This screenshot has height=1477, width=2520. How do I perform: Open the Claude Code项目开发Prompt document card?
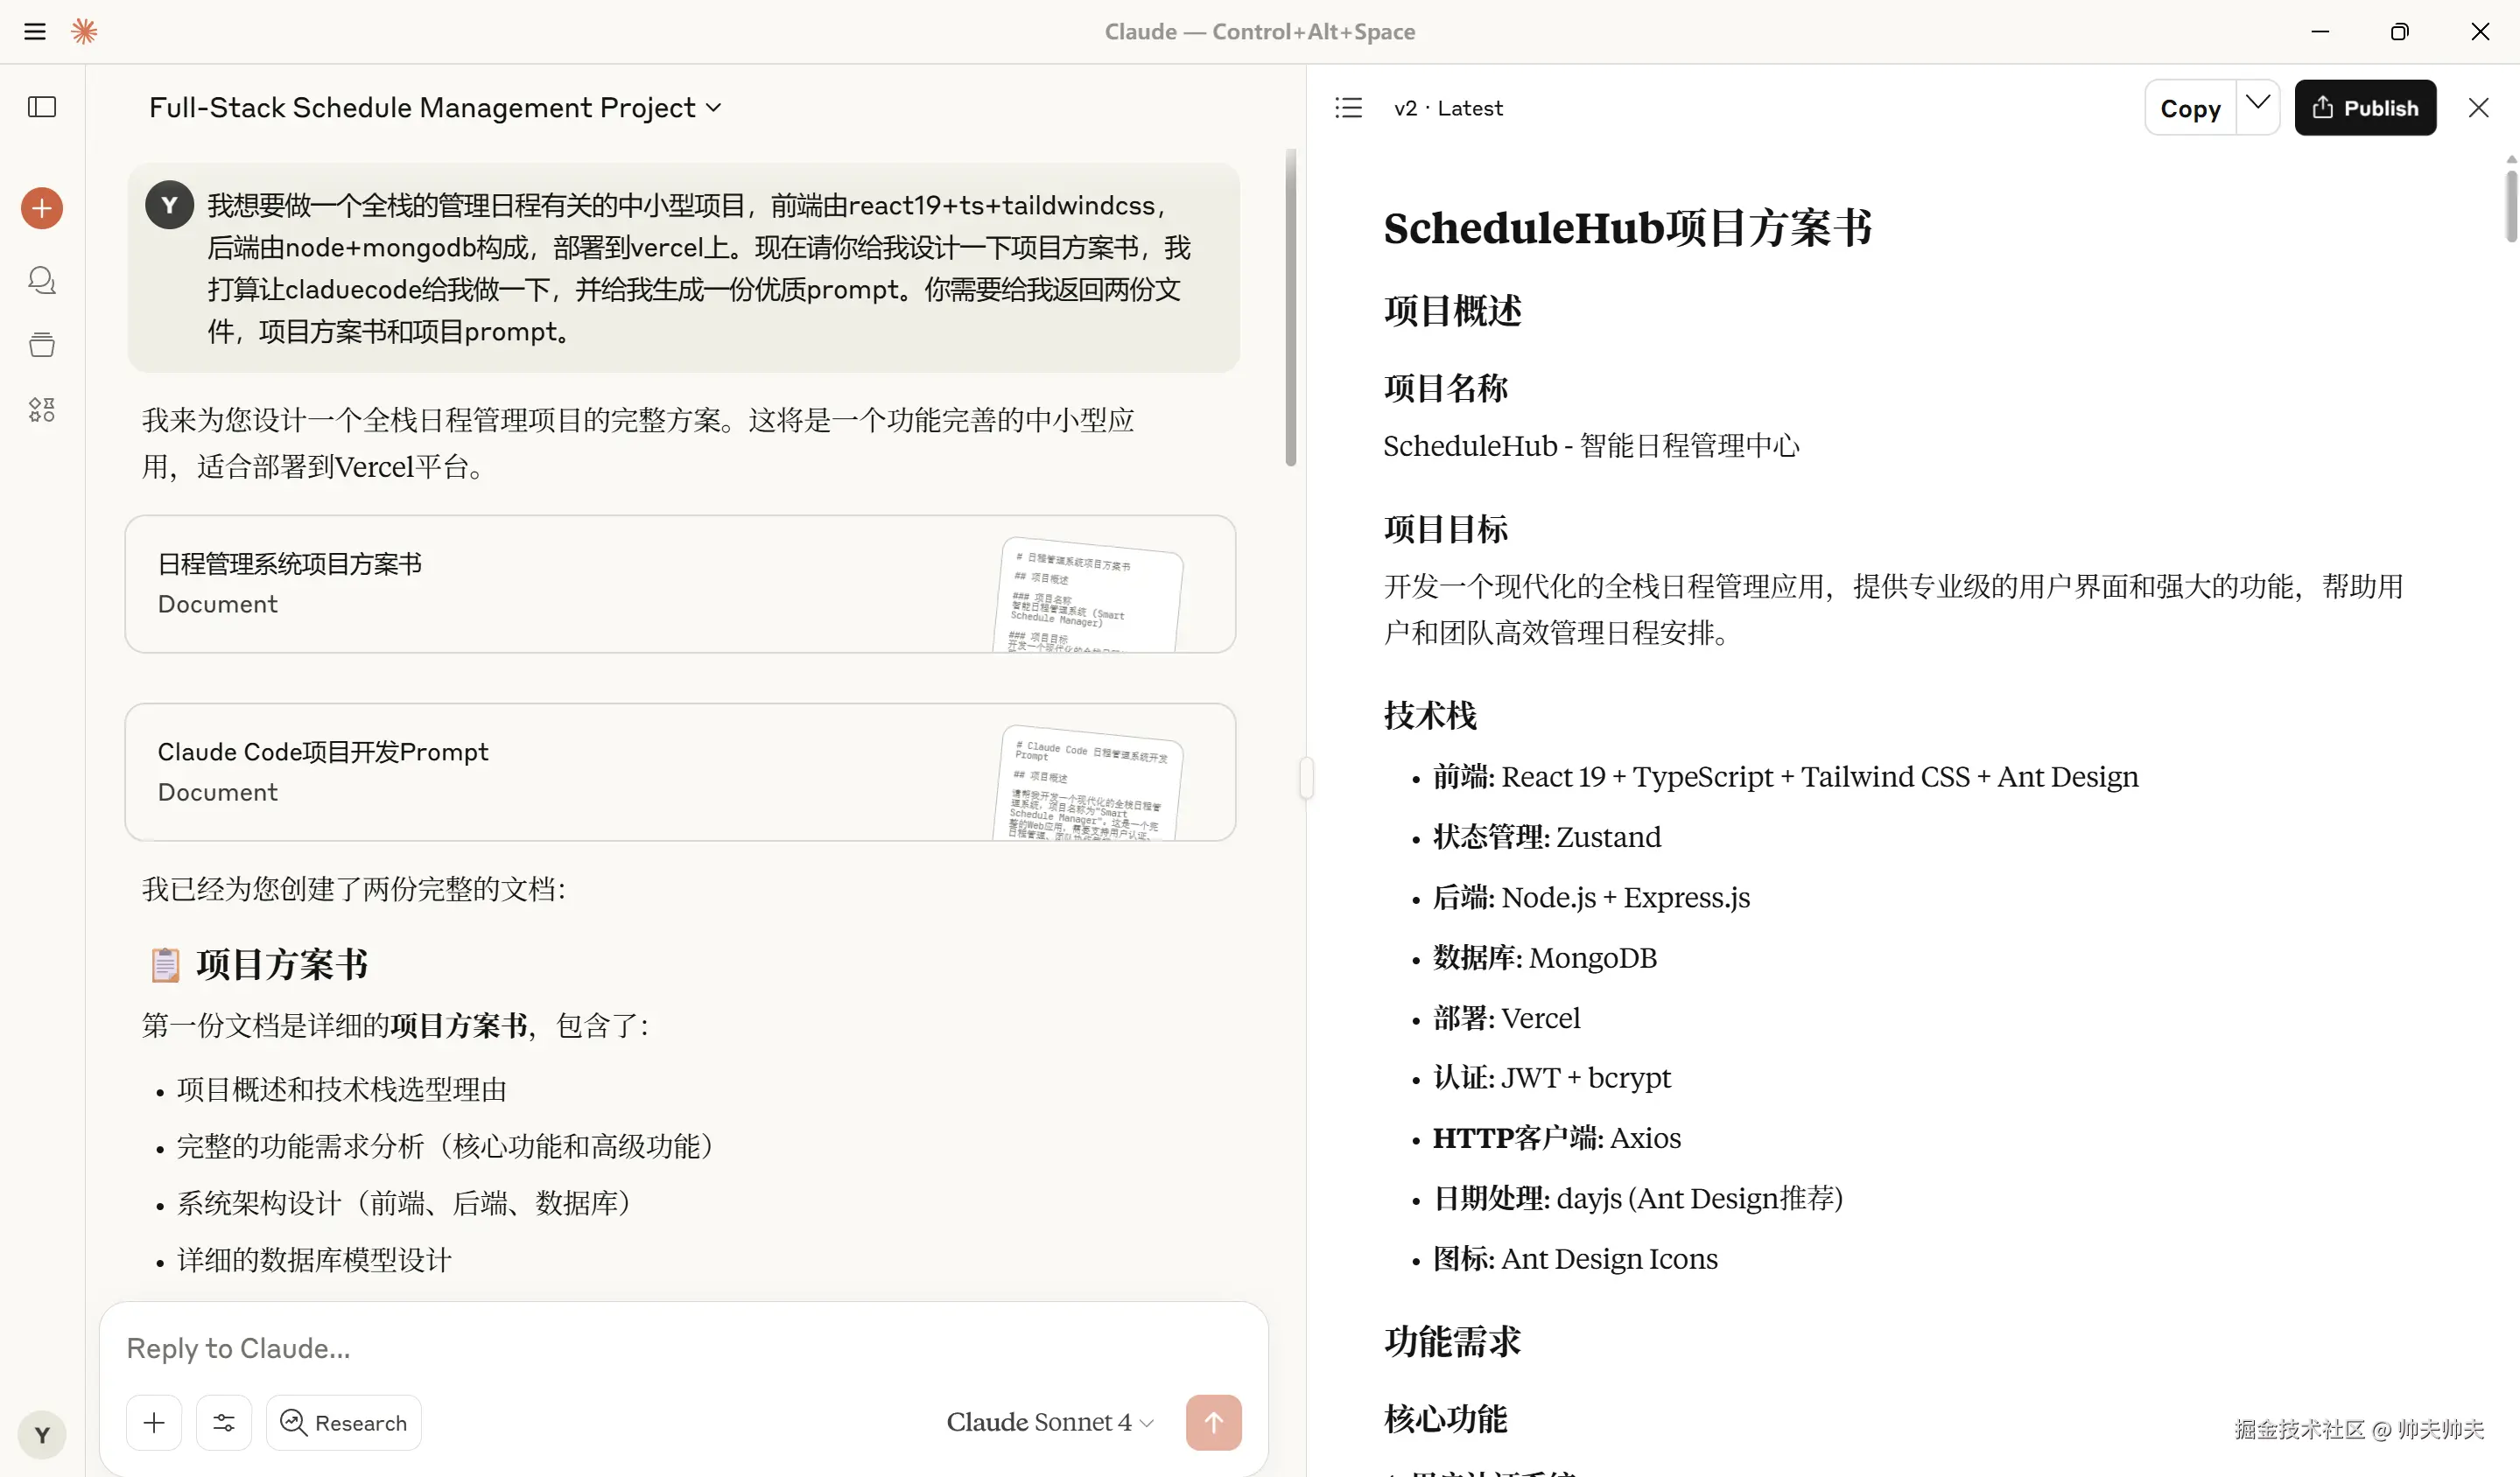[680, 772]
